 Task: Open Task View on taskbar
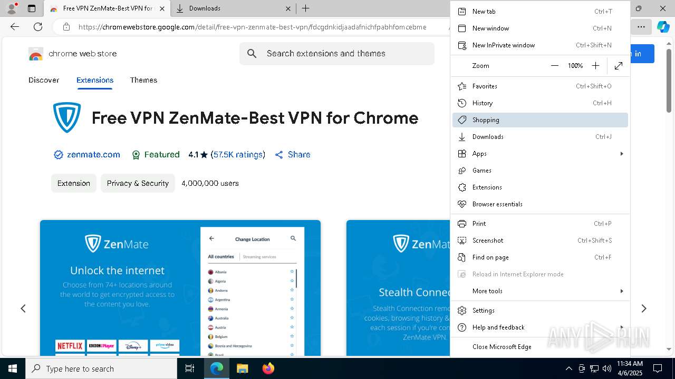click(190, 368)
